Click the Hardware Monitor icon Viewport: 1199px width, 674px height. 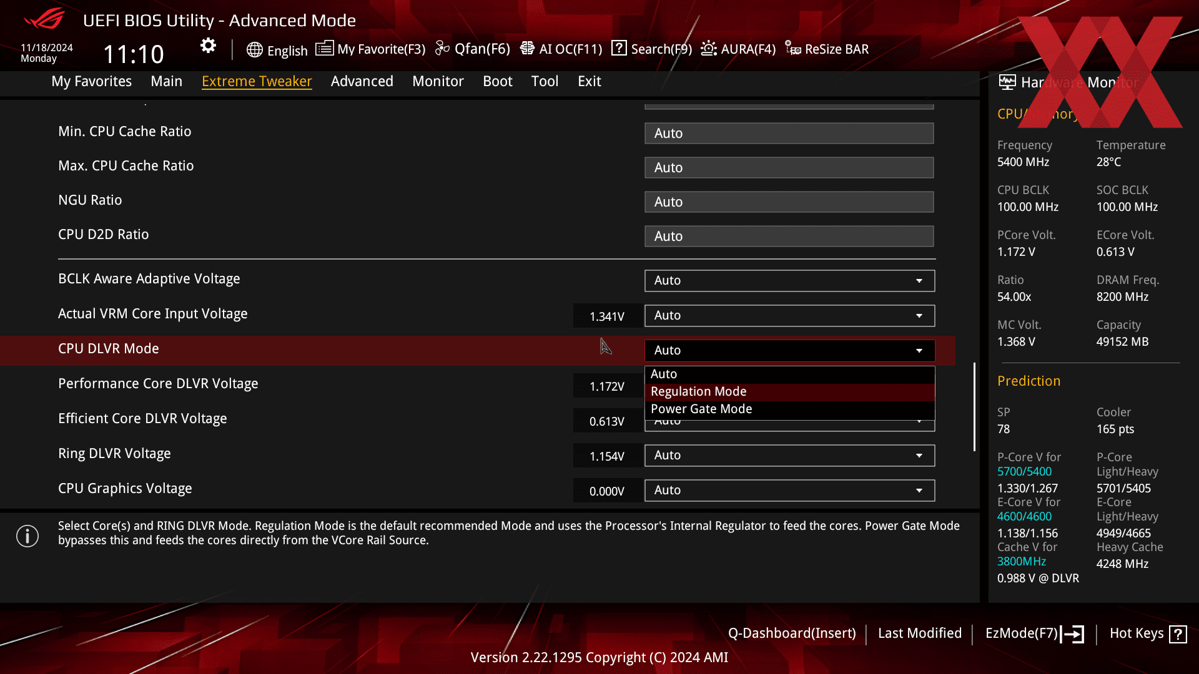(x=1007, y=82)
